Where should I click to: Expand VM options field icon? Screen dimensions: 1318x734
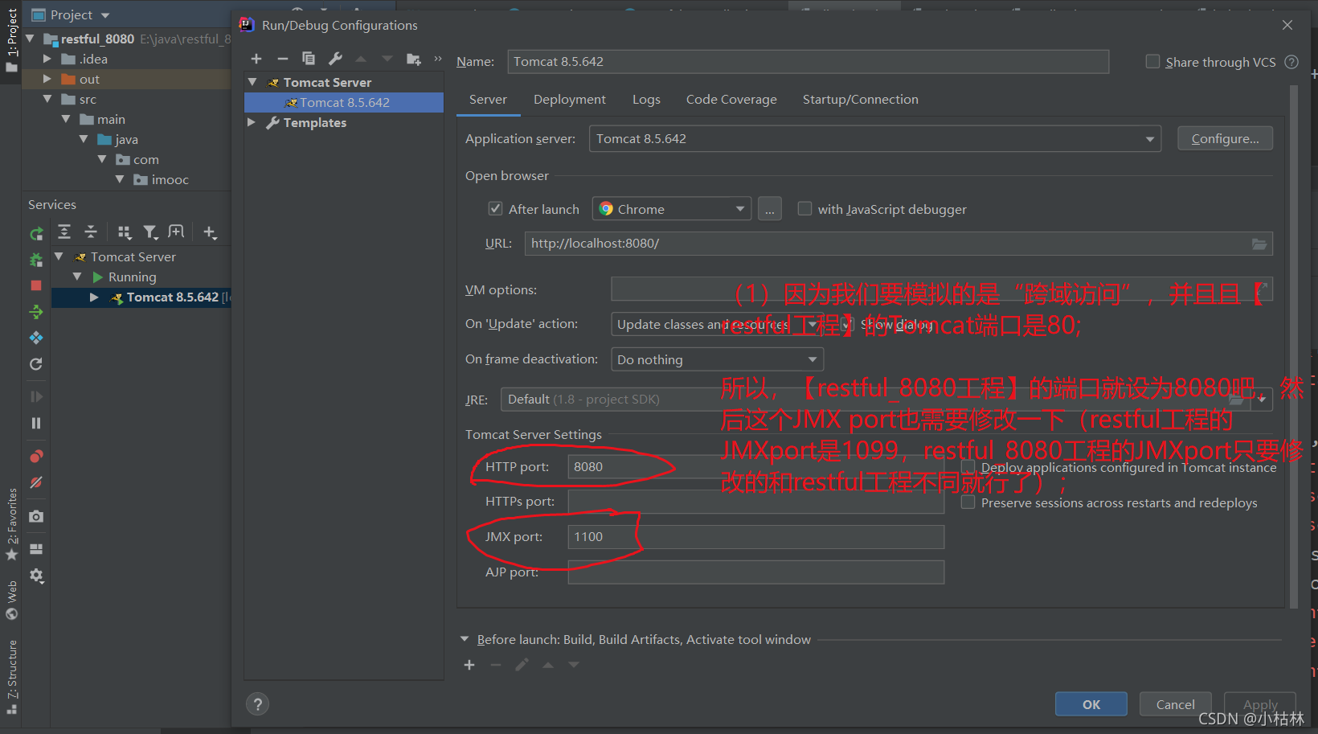point(1261,288)
